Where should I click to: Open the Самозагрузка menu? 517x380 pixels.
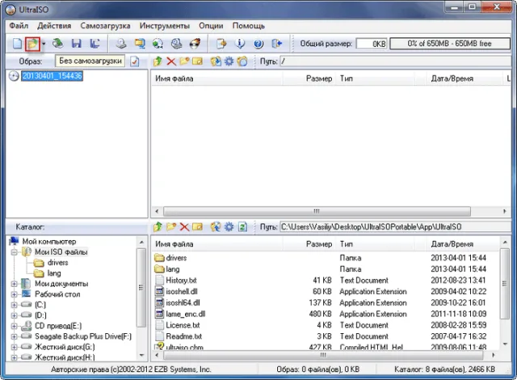(x=105, y=26)
